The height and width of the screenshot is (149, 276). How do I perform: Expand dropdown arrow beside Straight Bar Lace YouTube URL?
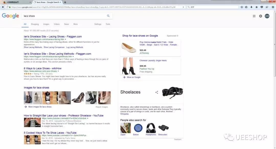[88, 118]
